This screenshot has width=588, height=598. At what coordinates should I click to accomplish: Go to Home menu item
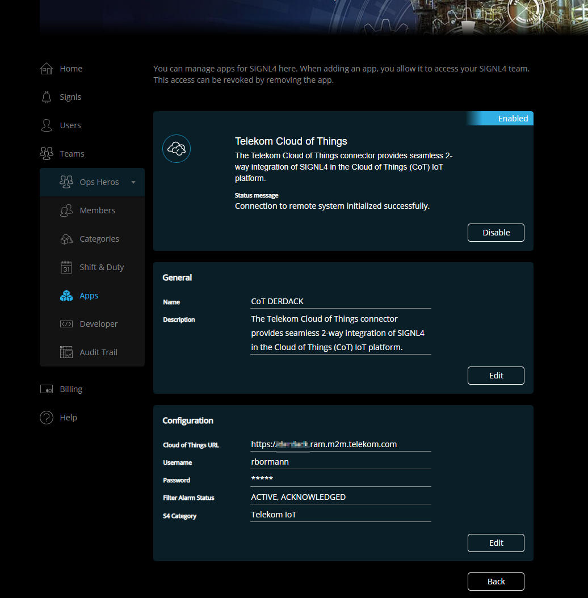[71, 69]
